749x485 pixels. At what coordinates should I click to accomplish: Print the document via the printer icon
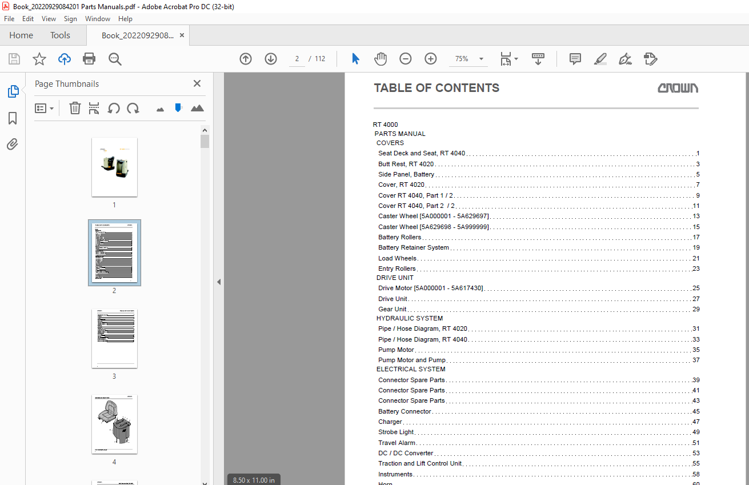(x=89, y=59)
